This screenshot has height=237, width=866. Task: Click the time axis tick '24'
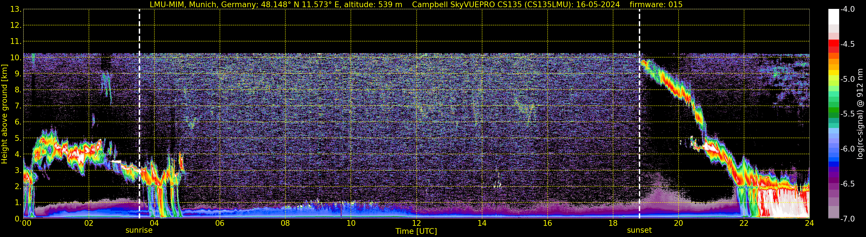[809, 224]
